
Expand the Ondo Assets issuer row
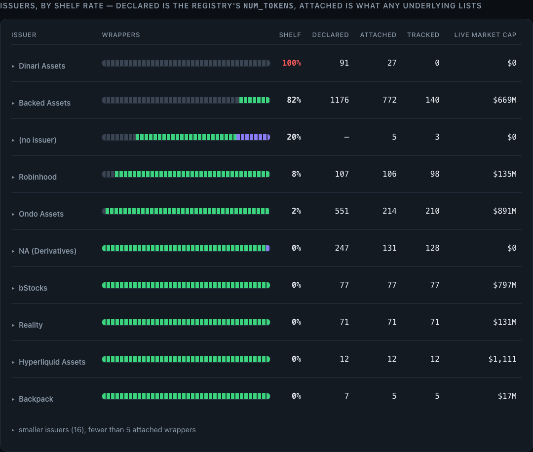point(13,215)
